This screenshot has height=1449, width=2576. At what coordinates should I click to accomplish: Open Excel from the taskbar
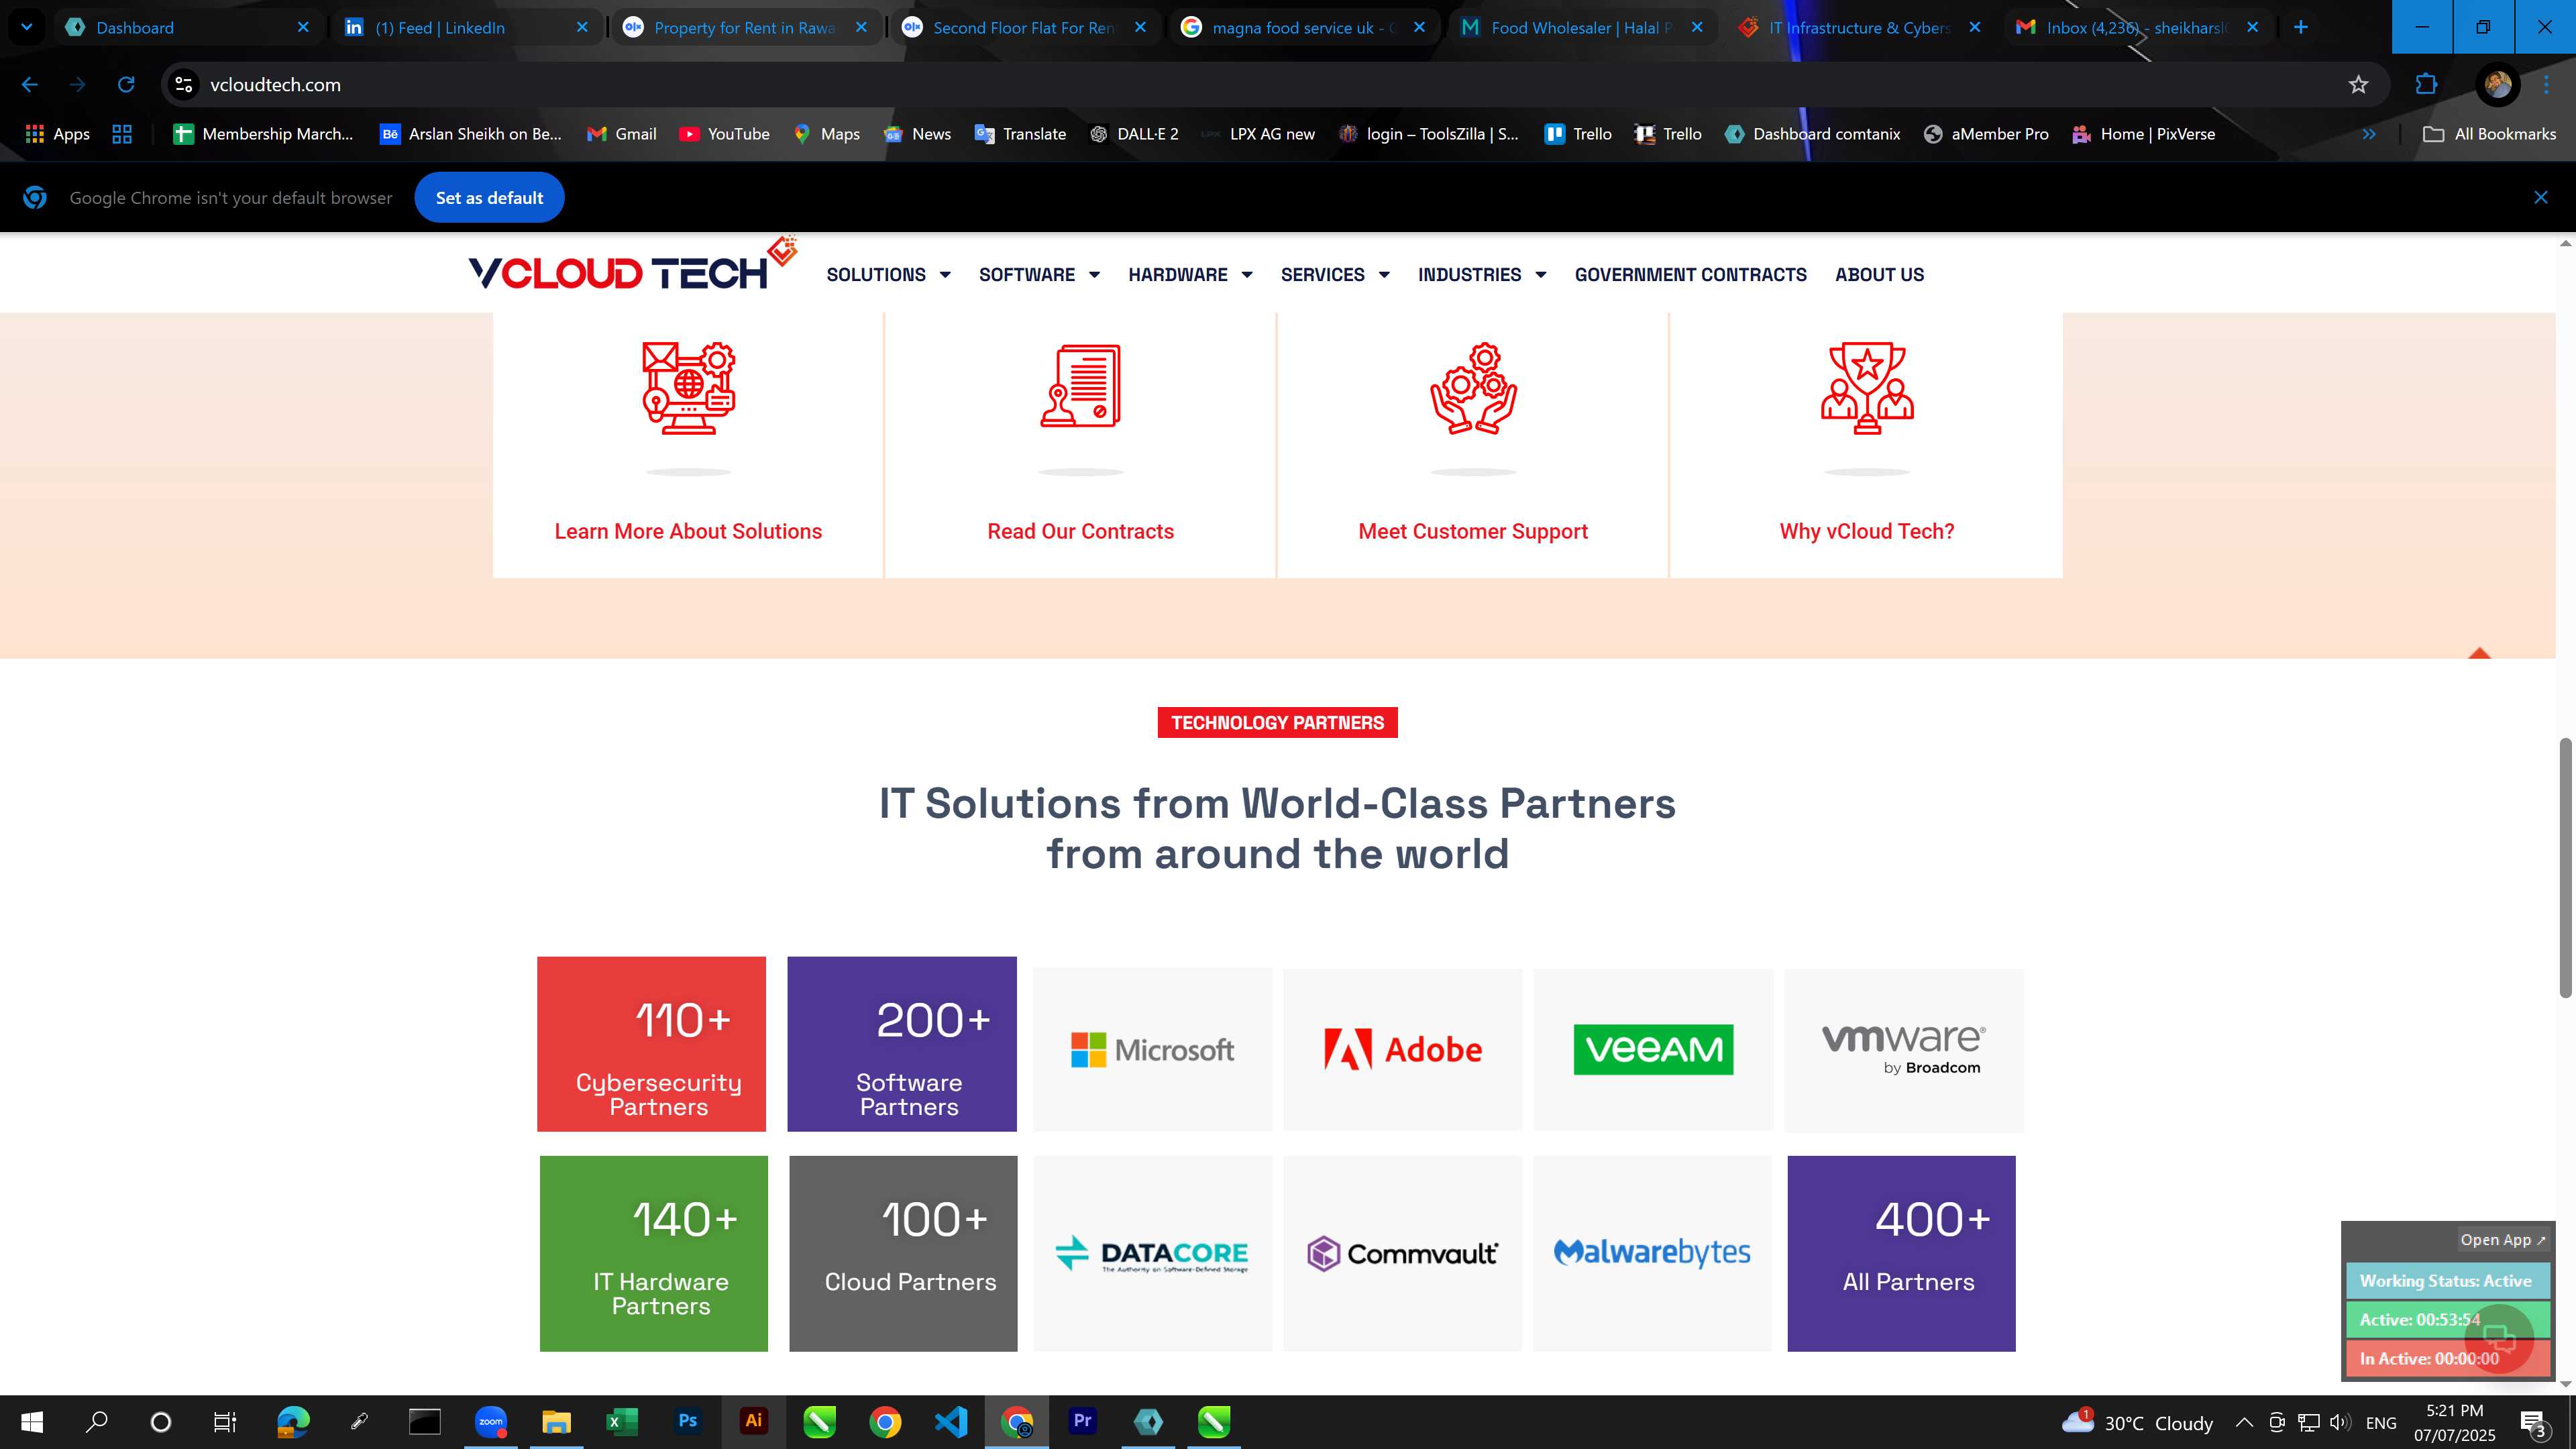coord(621,1421)
